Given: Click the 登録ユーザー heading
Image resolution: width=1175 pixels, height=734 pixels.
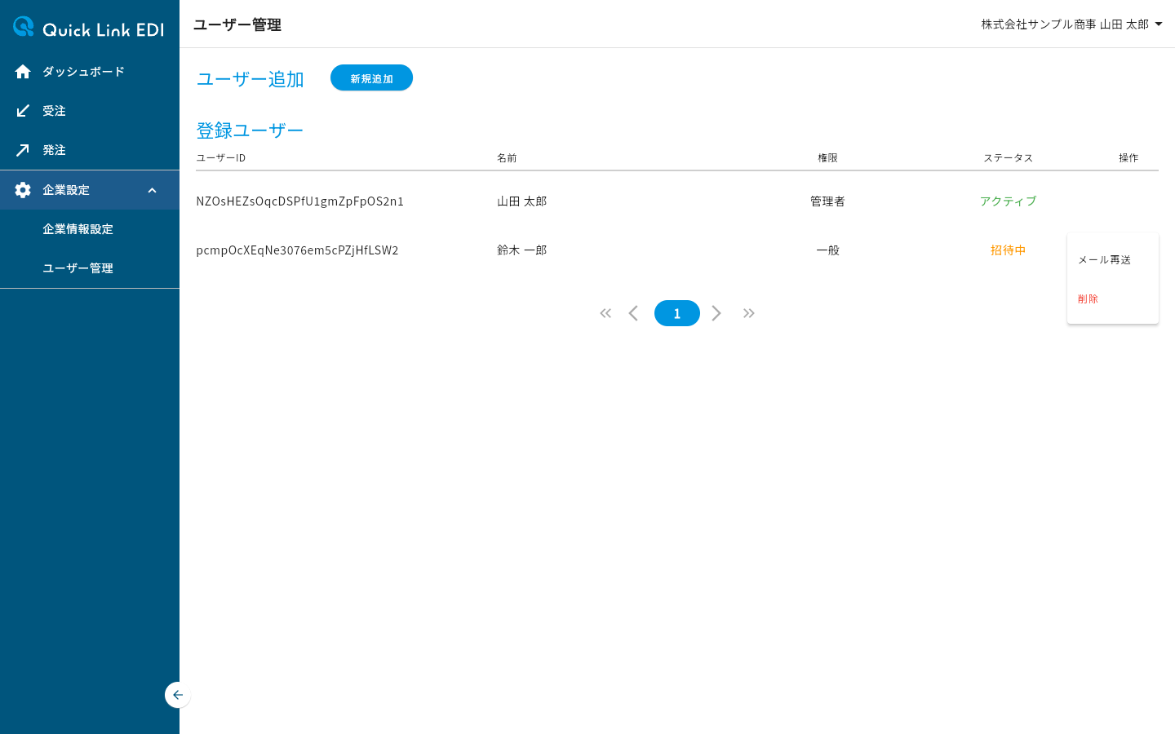Looking at the screenshot, I should 250,130.
